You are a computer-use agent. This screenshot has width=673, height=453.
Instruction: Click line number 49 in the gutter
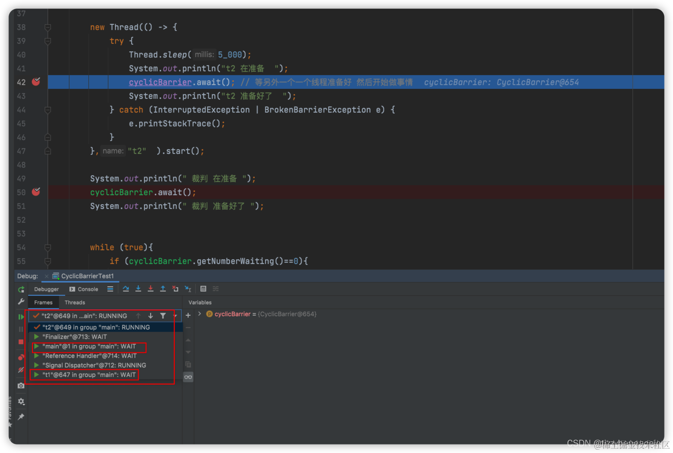point(21,179)
